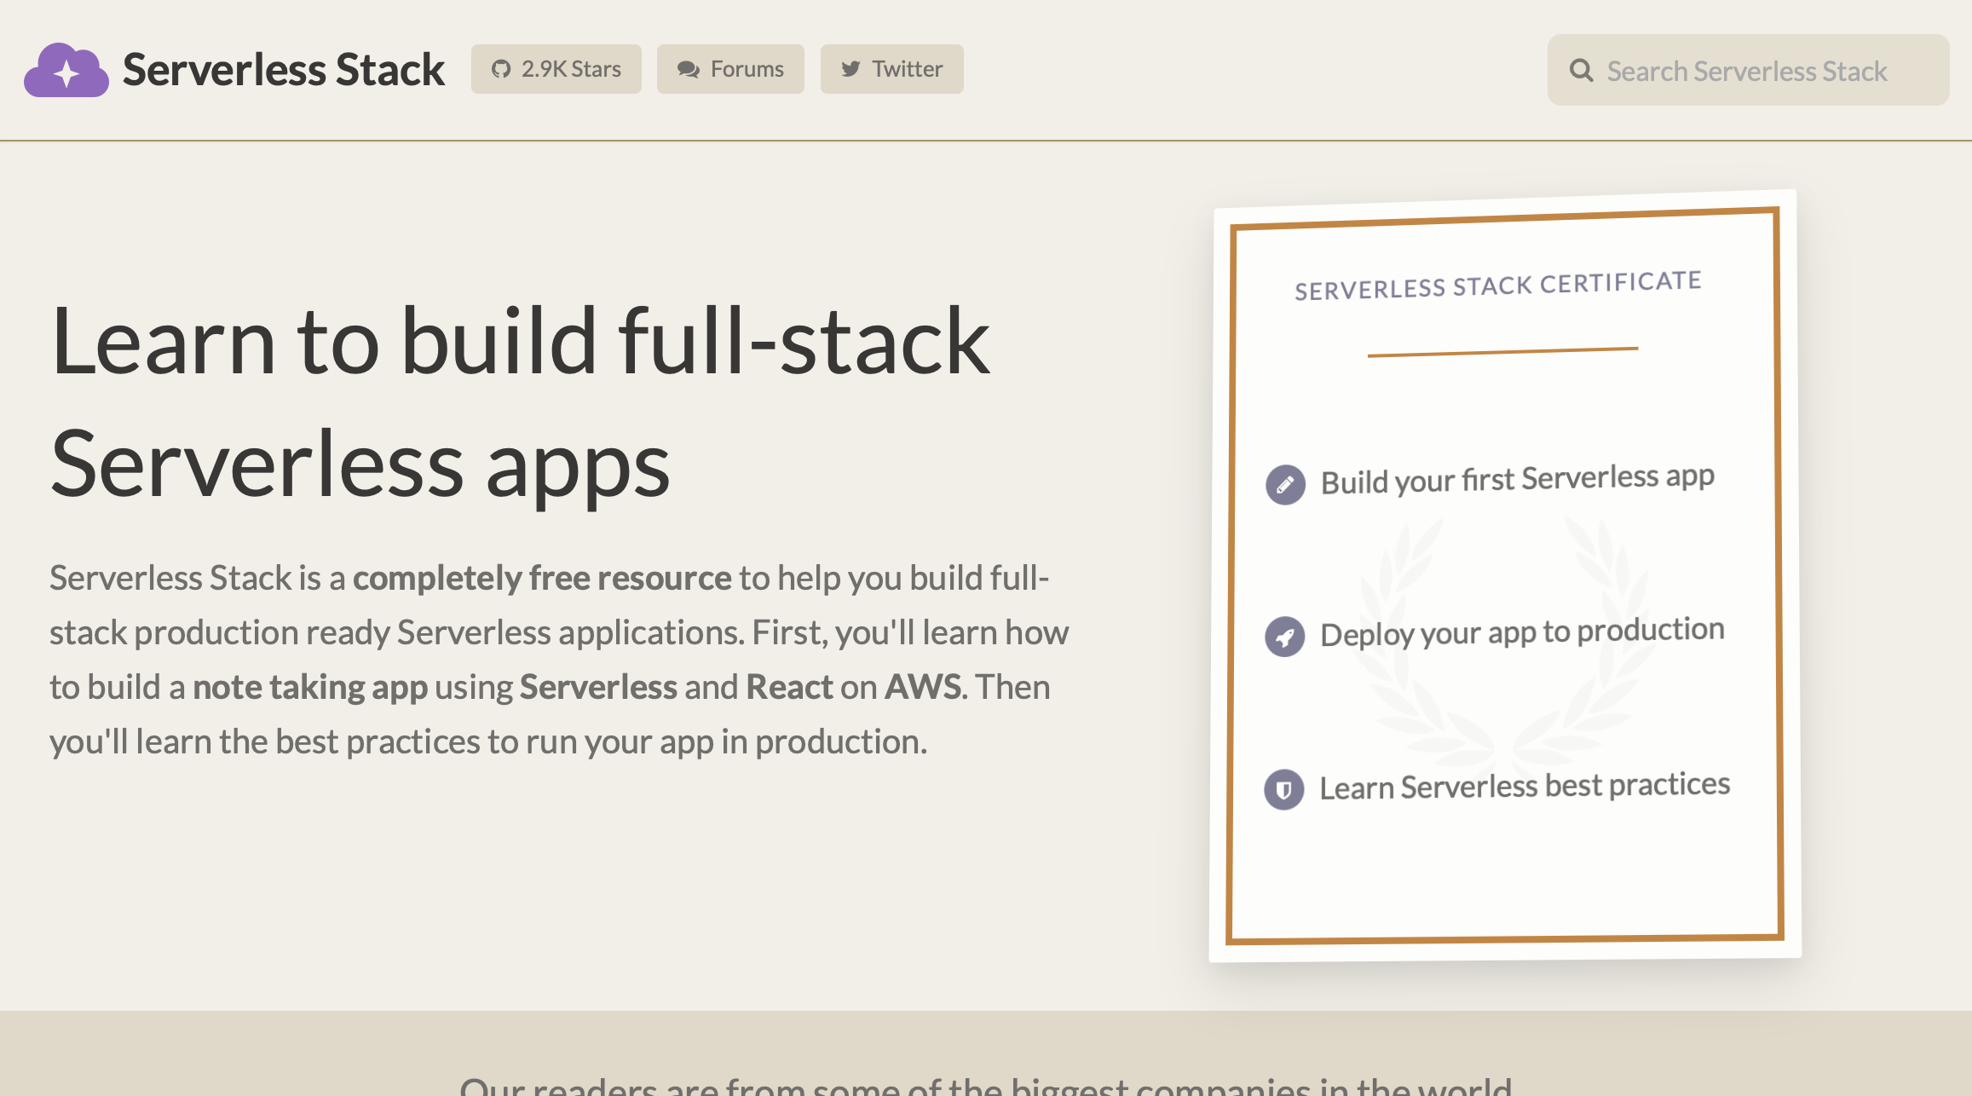
Task: Select 'Learn Serverless best practices'
Action: (x=1524, y=786)
